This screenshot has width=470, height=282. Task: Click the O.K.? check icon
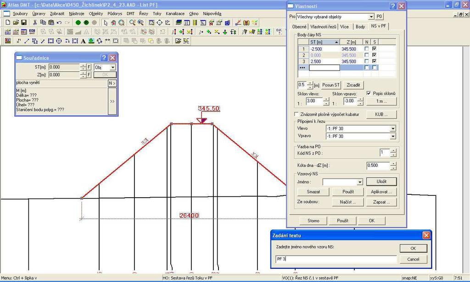point(279,32)
